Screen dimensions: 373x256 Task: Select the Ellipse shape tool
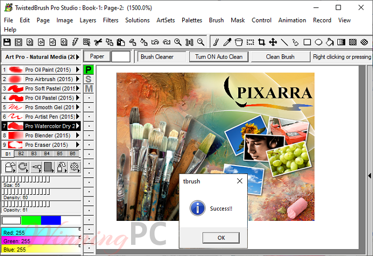click(319, 42)
